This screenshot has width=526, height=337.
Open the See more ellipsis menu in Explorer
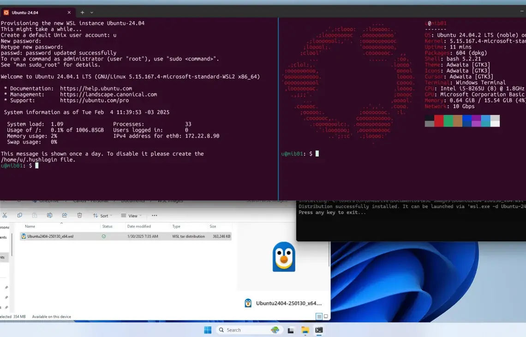(x=154, y=216)
